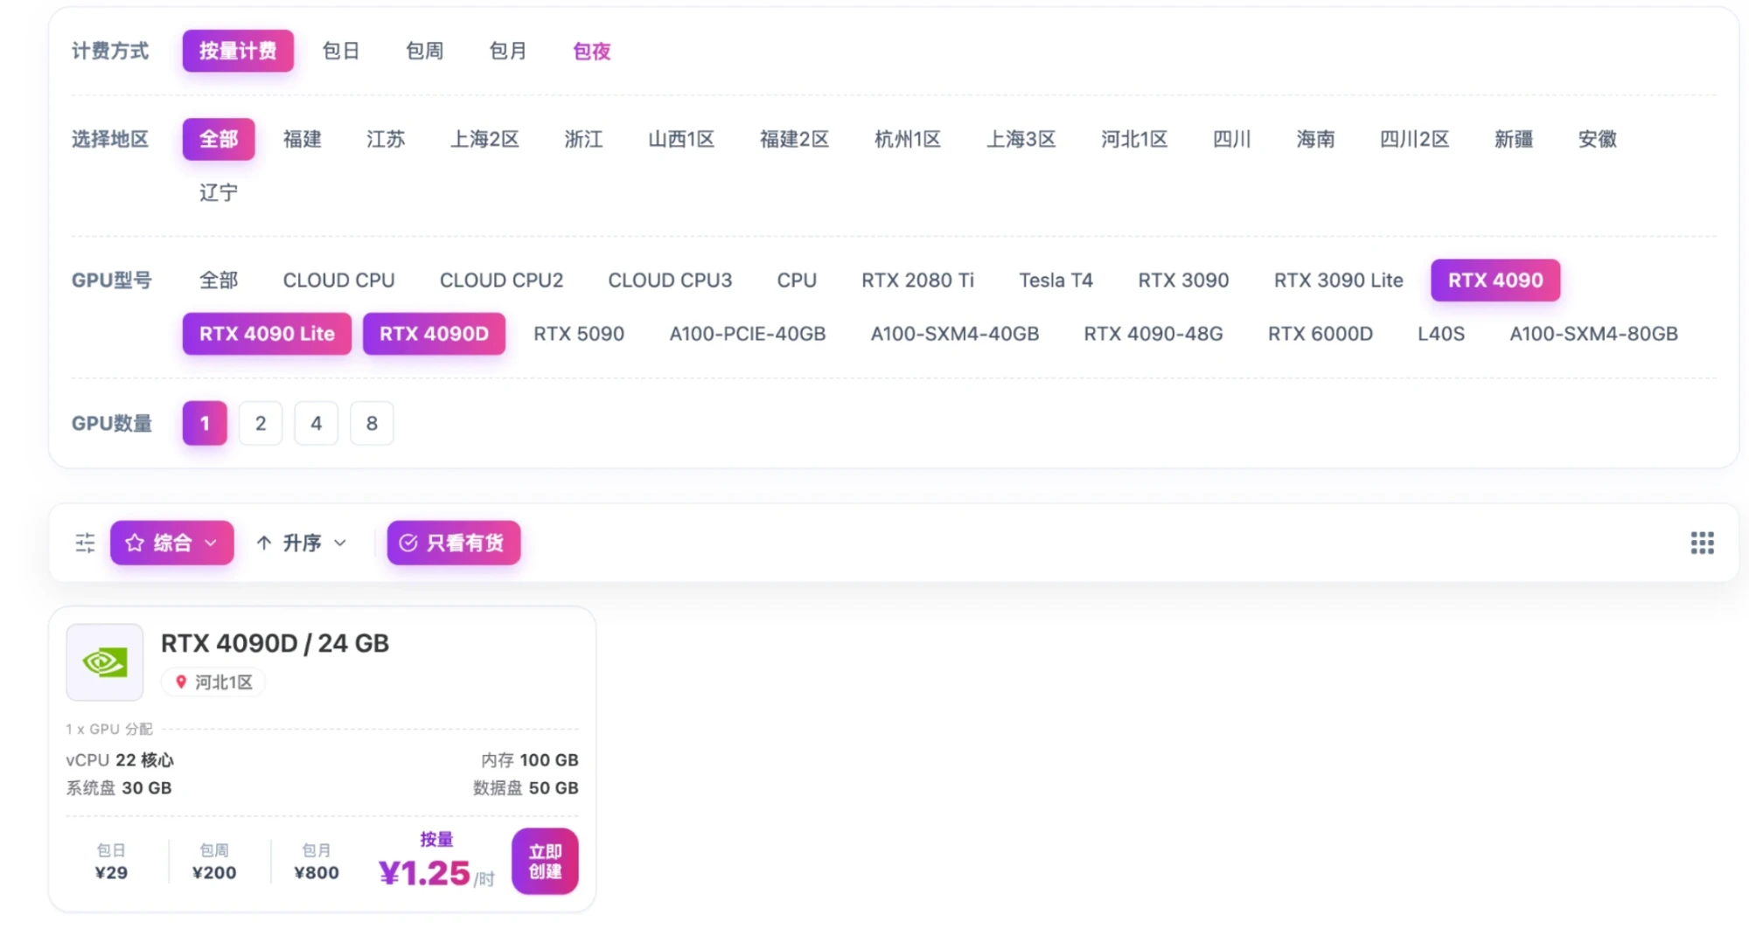The height and width of the screenshot is (935, 1749).
Task: Choose the A100-PCIE-40GB model
Action: click(x=748, y=333)
